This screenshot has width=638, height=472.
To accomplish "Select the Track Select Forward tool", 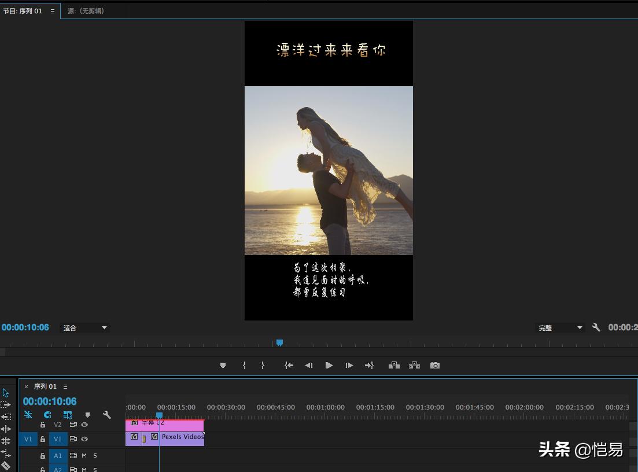I will pos(6,405).
